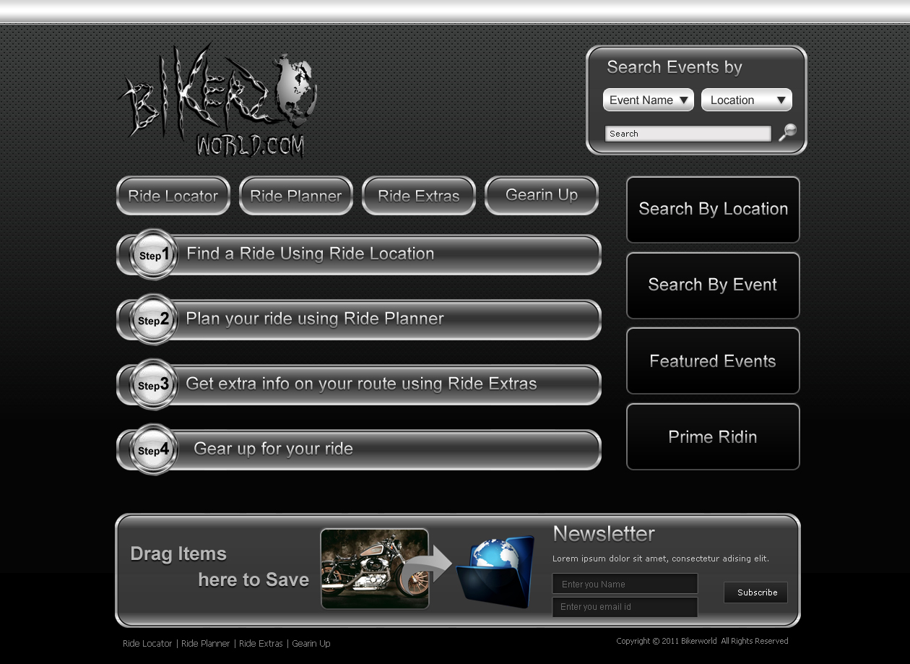Open the Featured Events panel button
Viewport: 910px width, 664px height.
(x=713, y=361)
